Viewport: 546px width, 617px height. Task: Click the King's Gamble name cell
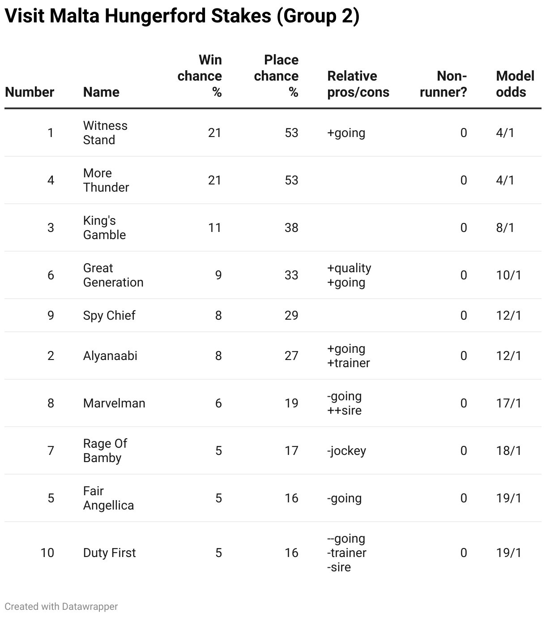point(105,228)
